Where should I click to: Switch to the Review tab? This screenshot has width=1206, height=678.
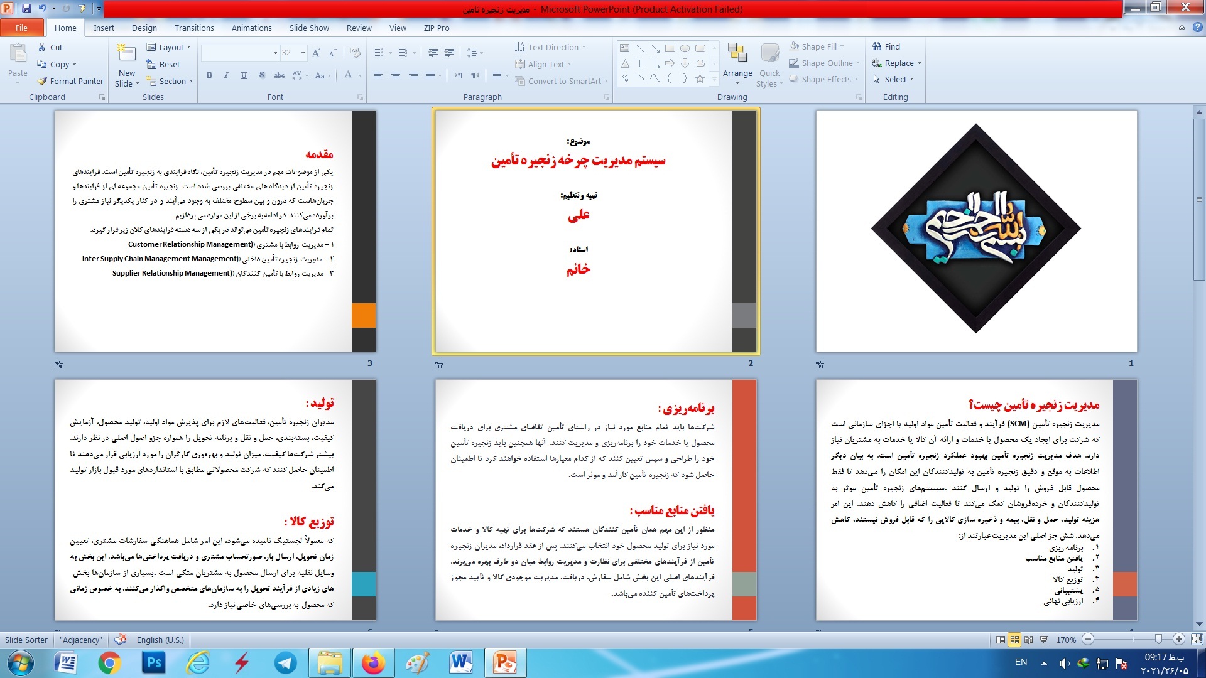click(x=359, y=28)
